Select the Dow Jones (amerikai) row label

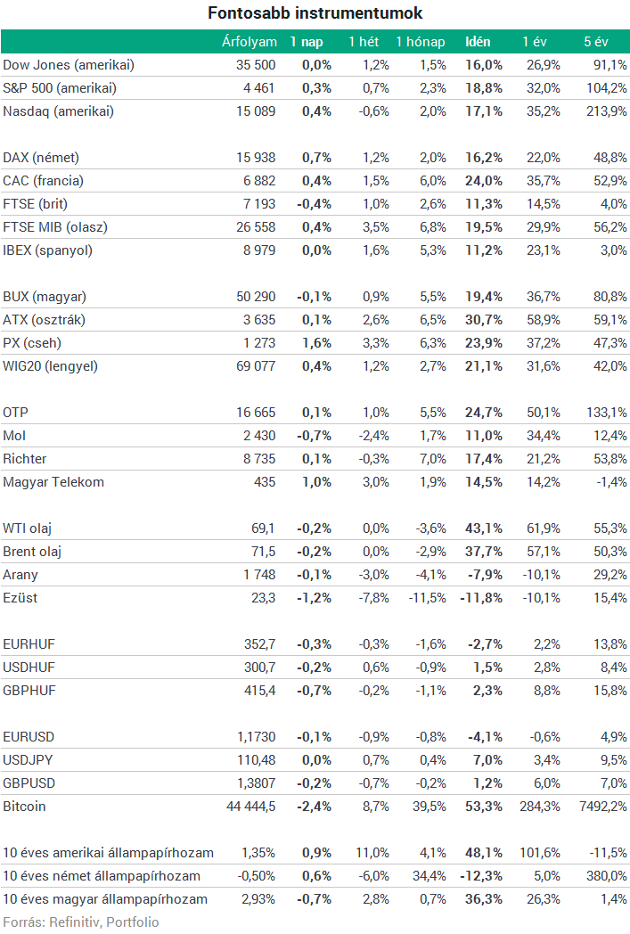coord(69,65)
